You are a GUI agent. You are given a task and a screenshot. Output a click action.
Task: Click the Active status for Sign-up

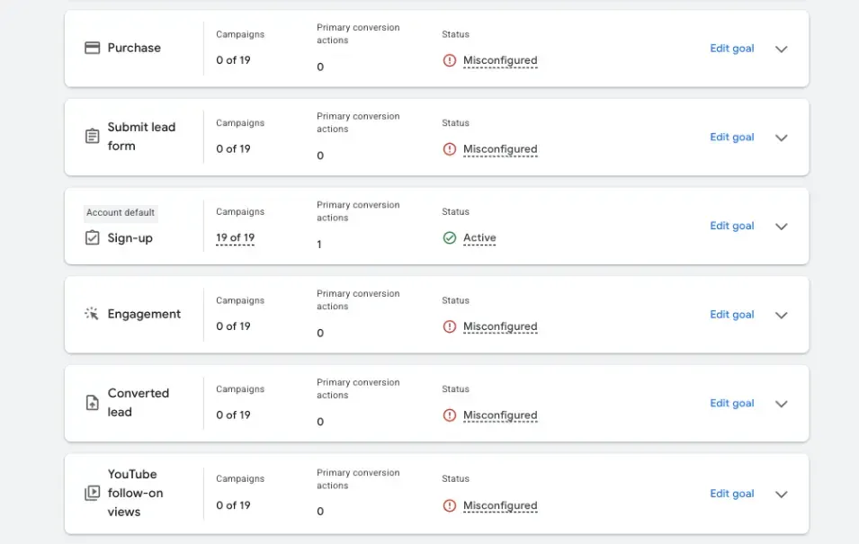coord(479,238)
